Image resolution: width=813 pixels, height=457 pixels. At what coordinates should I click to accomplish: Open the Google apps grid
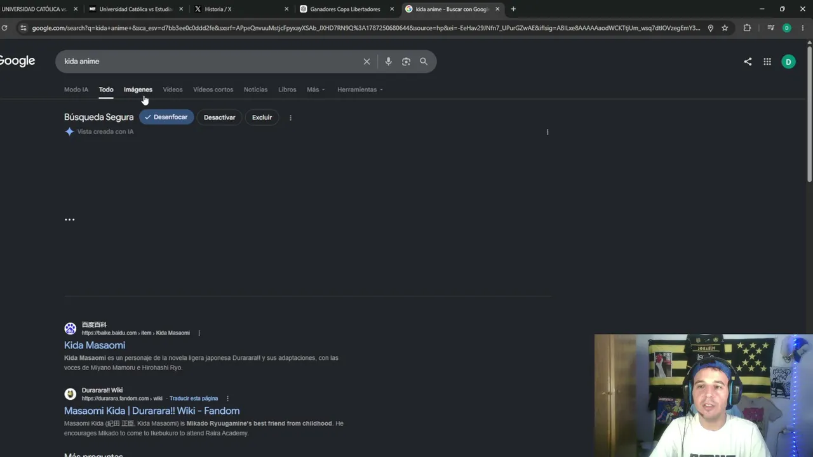pyautogui.click(x=767, y=62)
